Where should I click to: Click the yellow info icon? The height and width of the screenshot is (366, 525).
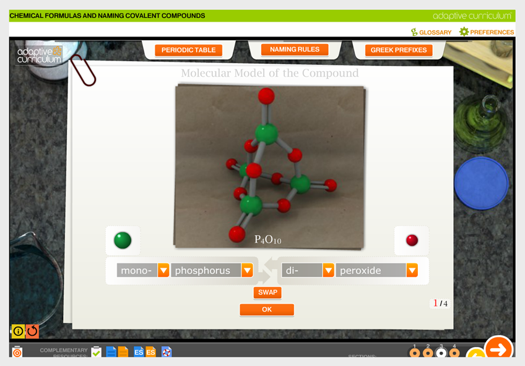18,331
